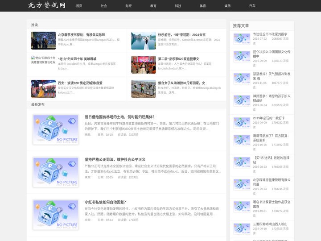Open recommended article 三湘四湘唱响山西人祖山
The image size is (321, 241).
270,224
